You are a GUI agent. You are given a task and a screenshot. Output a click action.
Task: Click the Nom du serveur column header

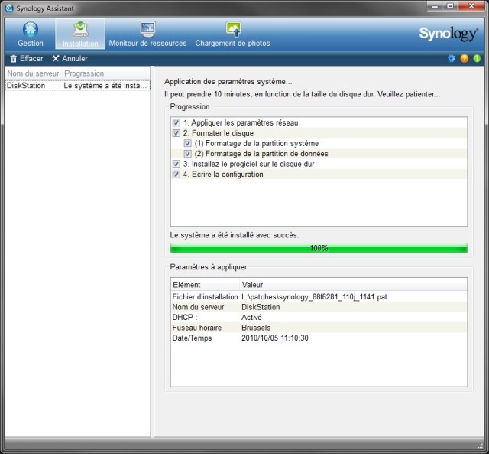tap(33, 73)
